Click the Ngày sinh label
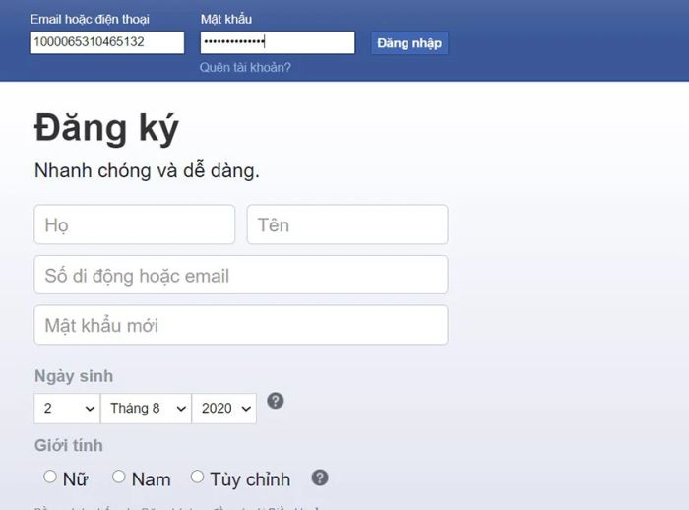689x510 pixels. [74, 377]
